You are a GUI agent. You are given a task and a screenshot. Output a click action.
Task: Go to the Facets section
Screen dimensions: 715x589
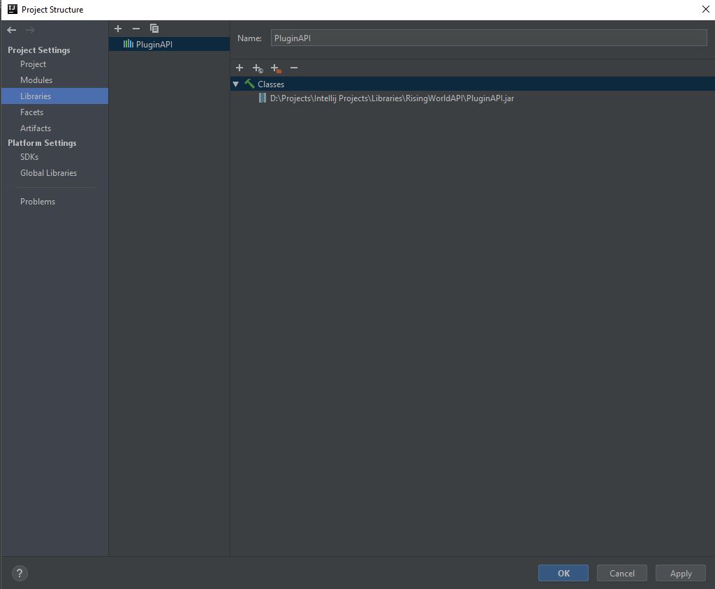(x=31, y=112)
